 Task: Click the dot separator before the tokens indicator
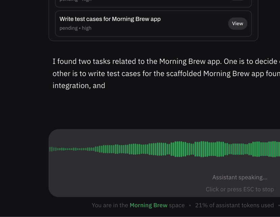point(190,205)
